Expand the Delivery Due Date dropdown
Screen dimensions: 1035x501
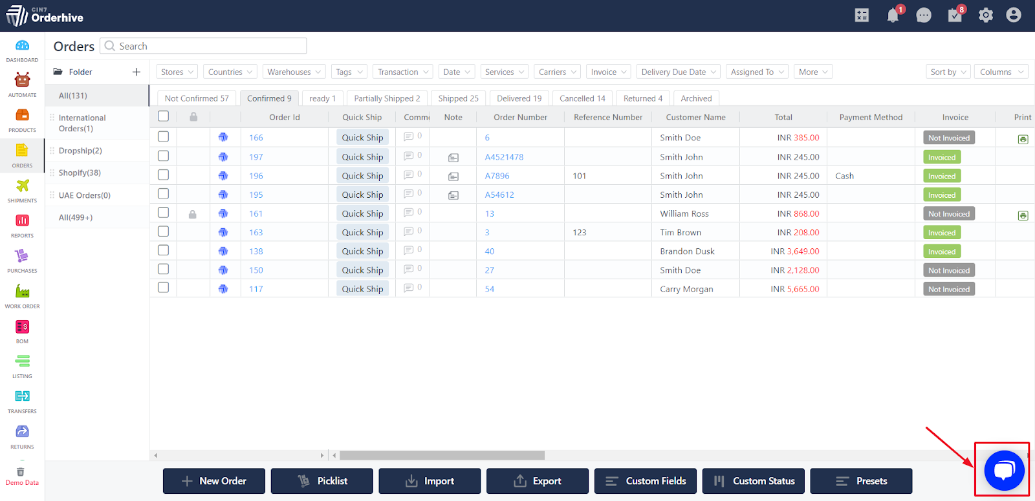point(679,72)
